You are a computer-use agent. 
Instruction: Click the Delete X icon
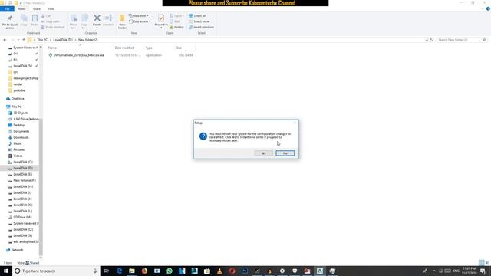coord(97,18)
